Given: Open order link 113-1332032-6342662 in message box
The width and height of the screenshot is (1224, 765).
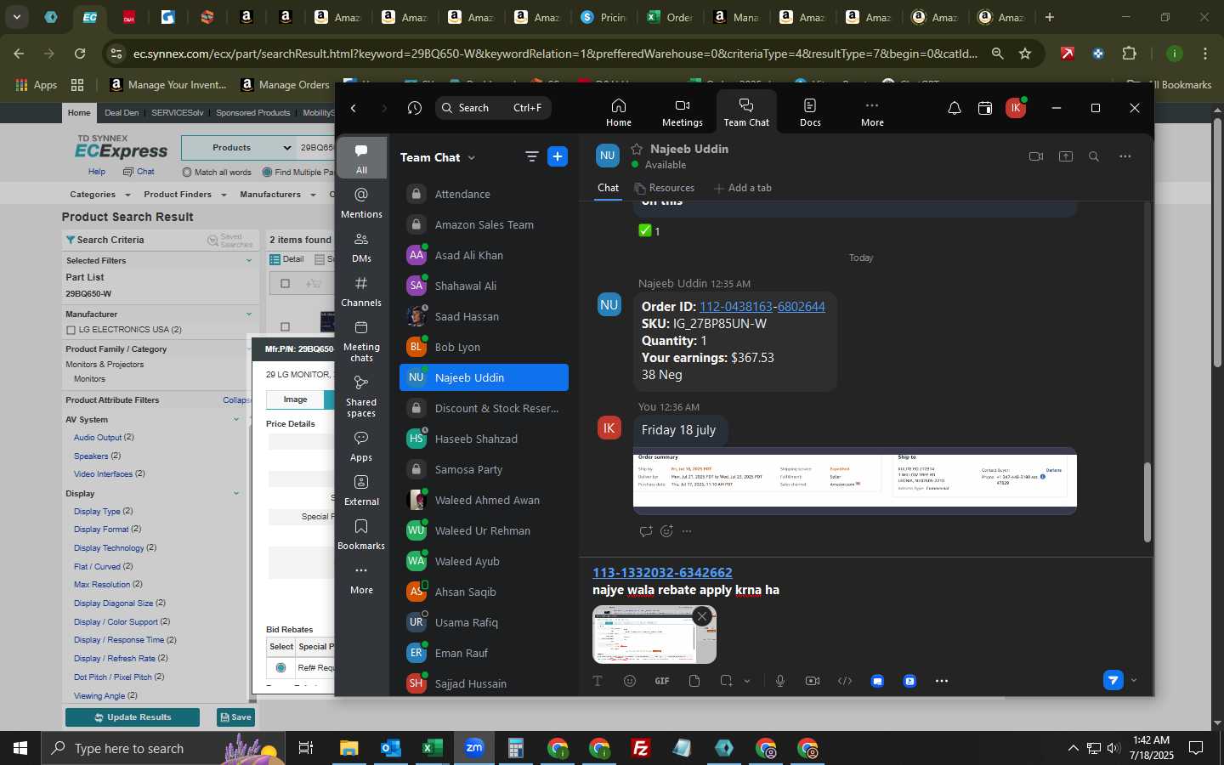Looking at the screenshot, I should pos(662,572).
